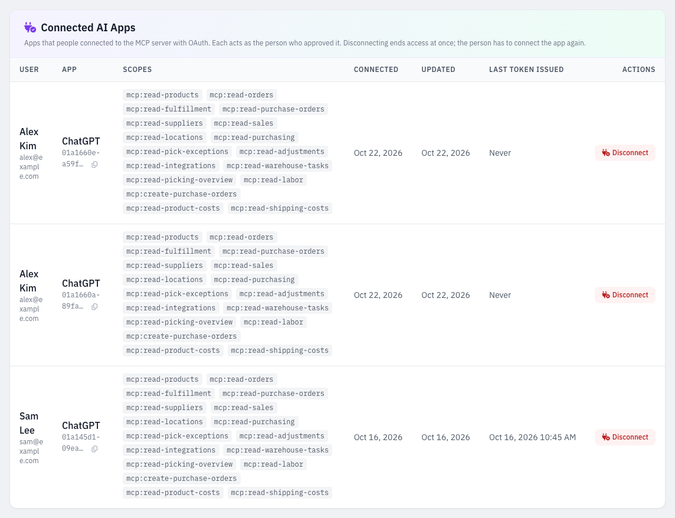The height and width of the screenshot is (518, 675).
Task: Click the Oct 16, 2026 Connected date for Sam Lee
Action: tap(378, 437)
